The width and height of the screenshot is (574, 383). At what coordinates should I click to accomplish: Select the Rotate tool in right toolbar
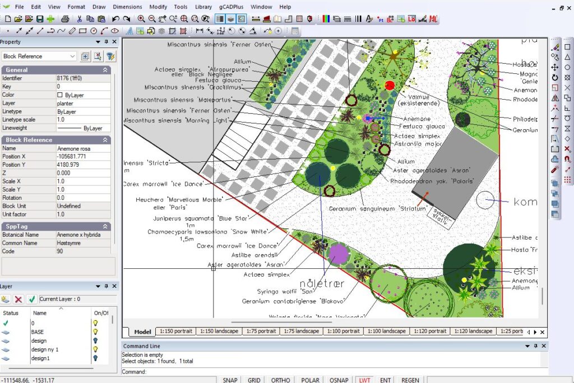click(x=555, y=77)
